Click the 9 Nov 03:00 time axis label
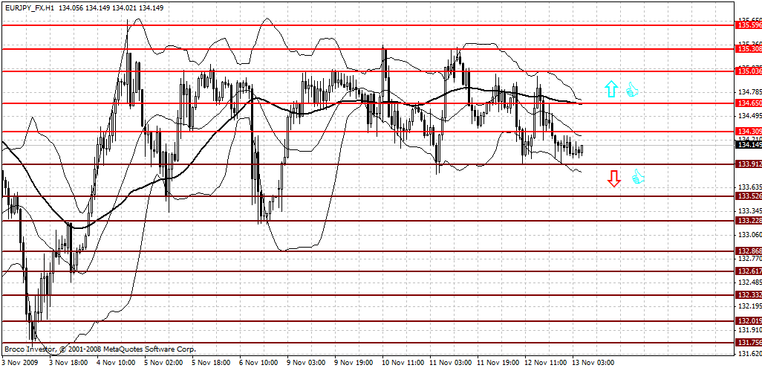 point(306,363)
